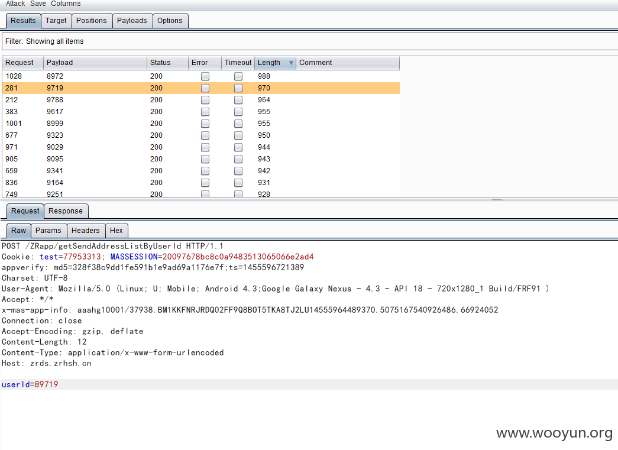618x450 pixels.
Task: Toggle Error checkbox for request 281
Action: (x=205, y=88)
